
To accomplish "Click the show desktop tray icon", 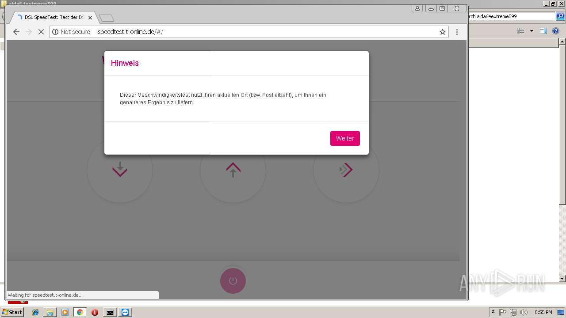I will click(x=561, y=312).
